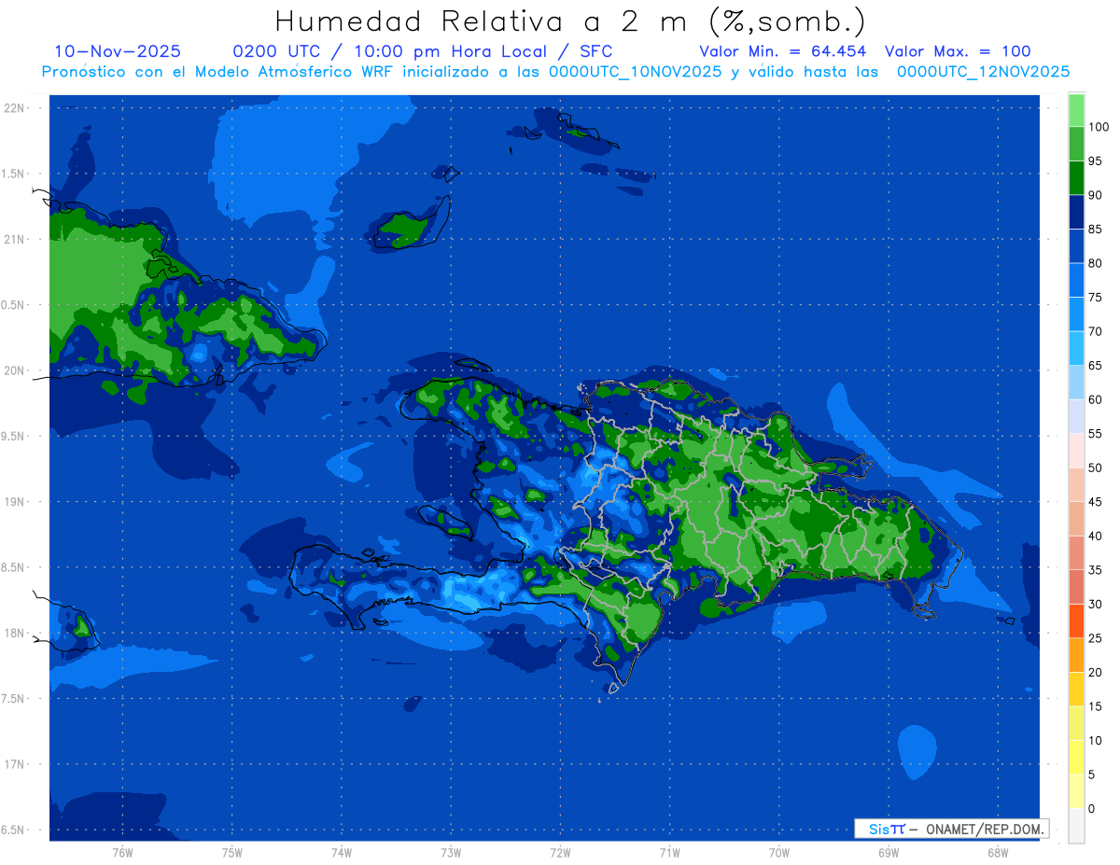Screen dimensions: 1120x865
Task: Select the pale blue swatch between 60 and 65
Action: tap(1076, 382)
